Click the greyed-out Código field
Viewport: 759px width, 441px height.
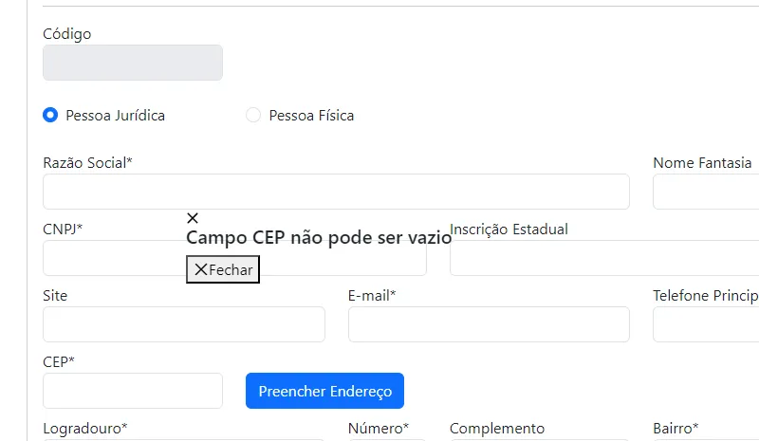point(133,63)
